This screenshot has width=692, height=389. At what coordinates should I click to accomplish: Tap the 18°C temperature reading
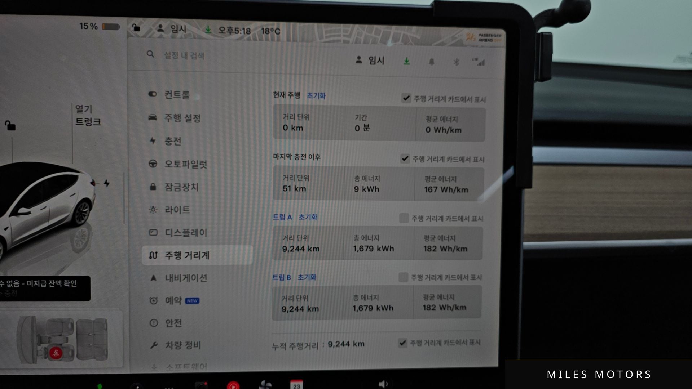click(270, 31)
